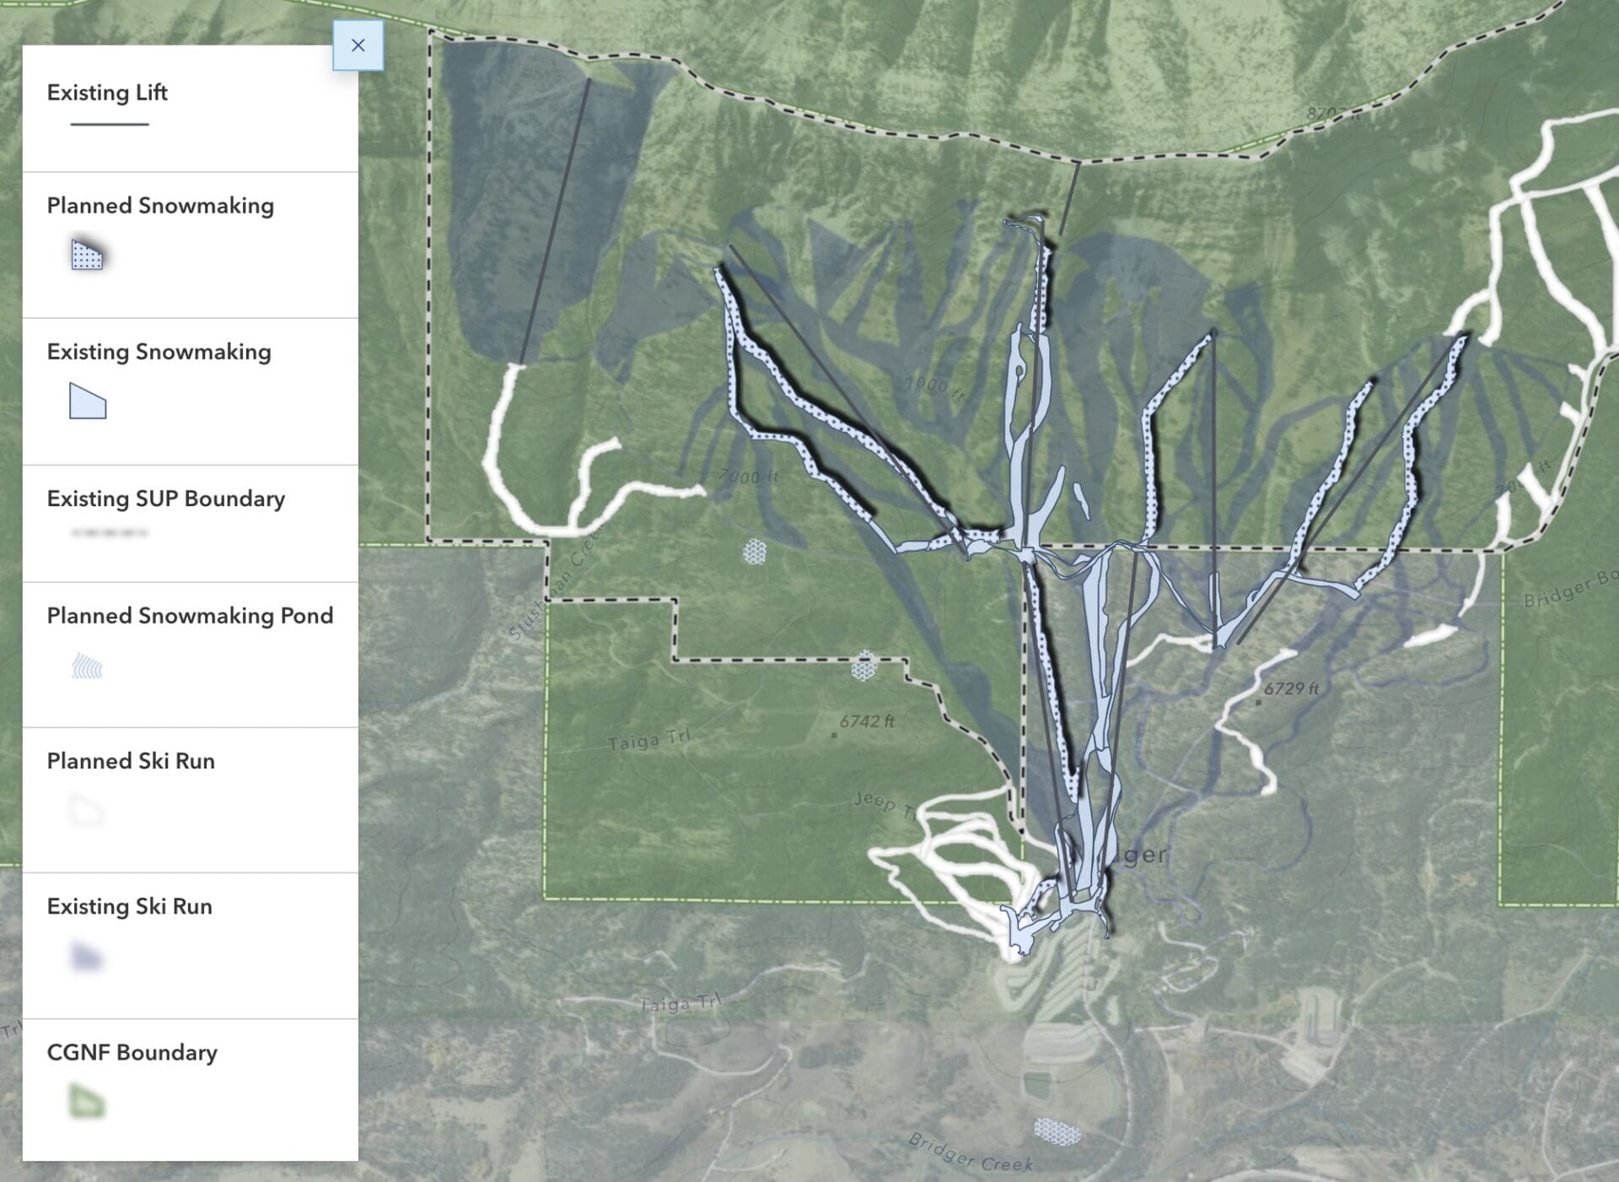Click the Planned Snowmaking dotted swatch icon
Screen dimensions: 1619x1182
point(87,254)
